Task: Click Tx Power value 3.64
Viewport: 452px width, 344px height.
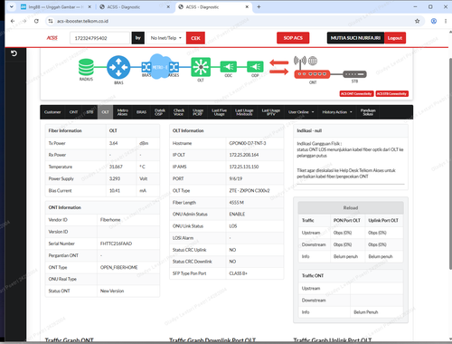Action: pos(113,143)
